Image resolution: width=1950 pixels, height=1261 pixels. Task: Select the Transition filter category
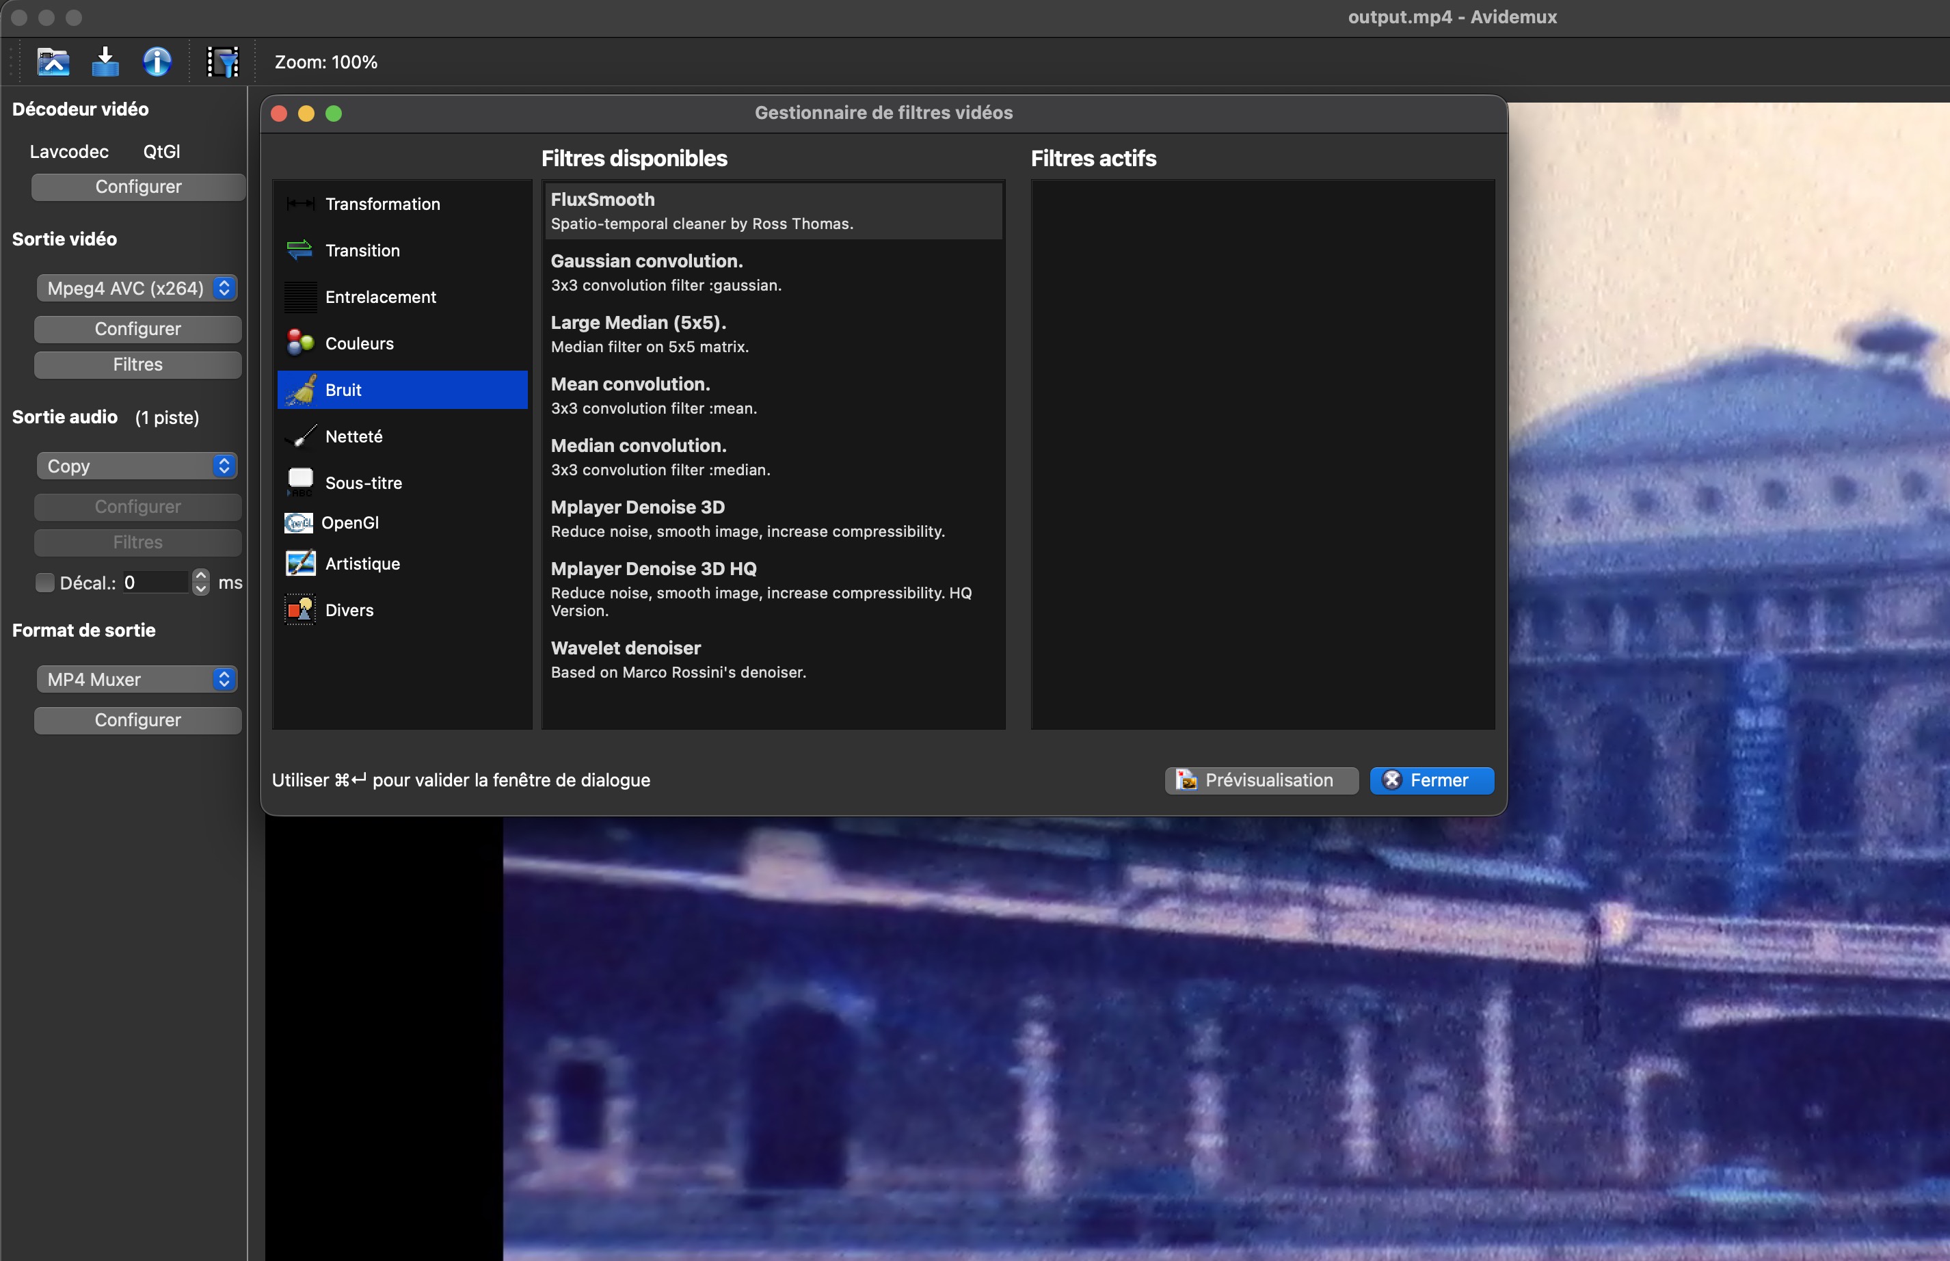point(362,250)
